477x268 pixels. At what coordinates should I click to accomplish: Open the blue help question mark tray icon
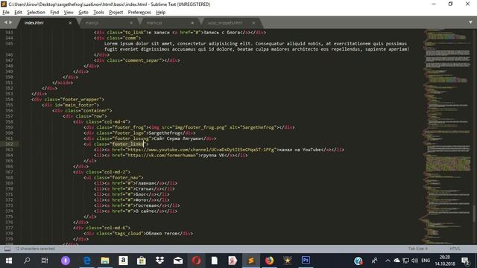[x=358, y=261]
